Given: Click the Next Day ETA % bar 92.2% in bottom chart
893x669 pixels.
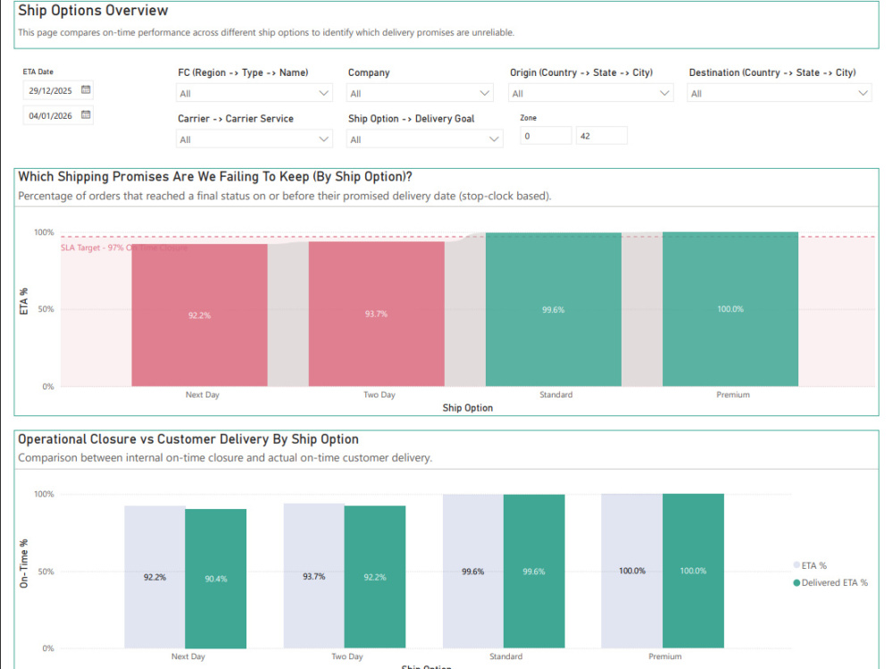Looking at the screenshot, I should tap(154, 577).
